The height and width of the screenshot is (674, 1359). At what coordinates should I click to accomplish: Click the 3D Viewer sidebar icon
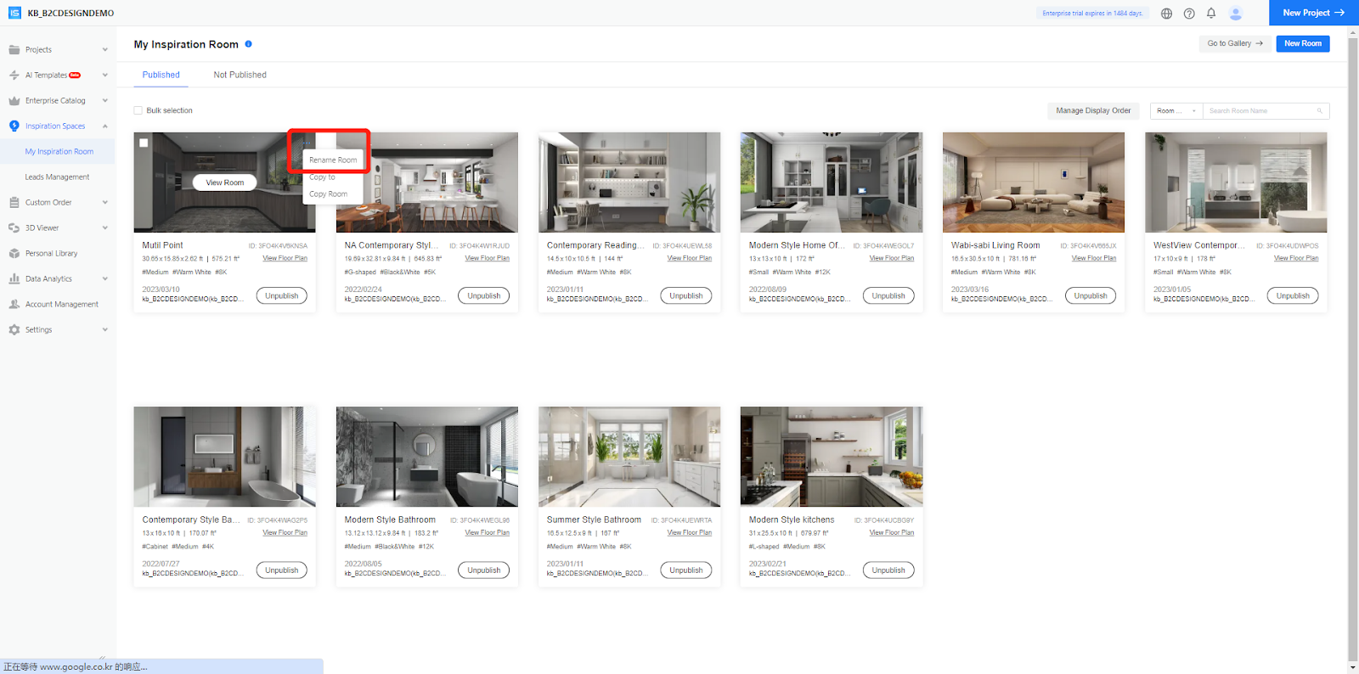click(14, 228)
